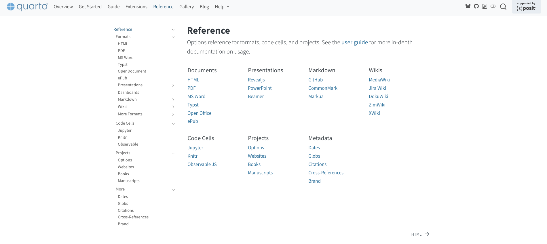Open the Get Started nav item

tap(90, 7)
